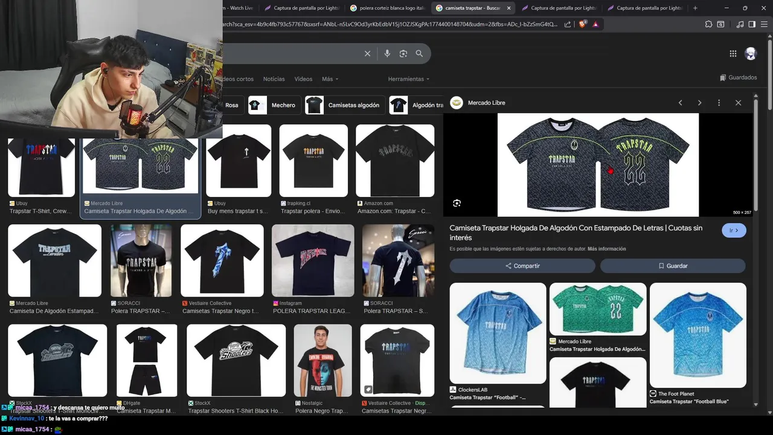Open the large Trapstar 22 jersey preview image
Image resolution: width=773 pixels, height=435 pixels.
[598, 165]
